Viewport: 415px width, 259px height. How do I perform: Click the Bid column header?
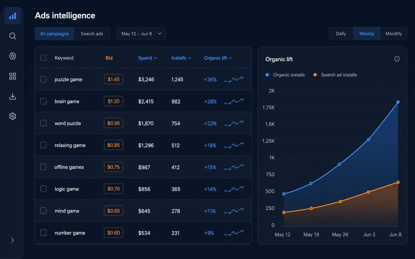(x=109, y=58)
